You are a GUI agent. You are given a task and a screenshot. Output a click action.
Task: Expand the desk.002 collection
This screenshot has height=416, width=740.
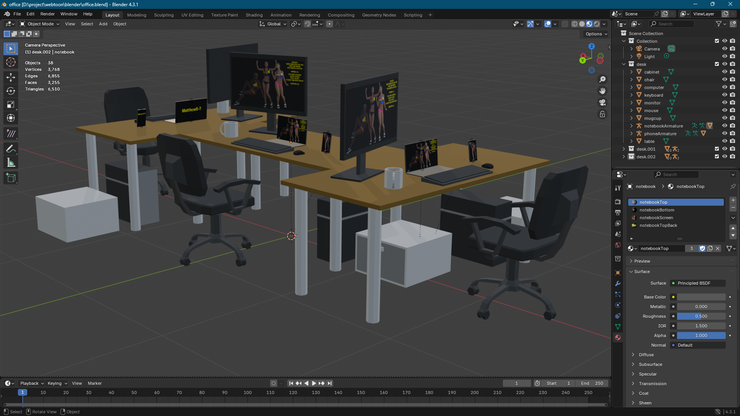tap(624, 157)
